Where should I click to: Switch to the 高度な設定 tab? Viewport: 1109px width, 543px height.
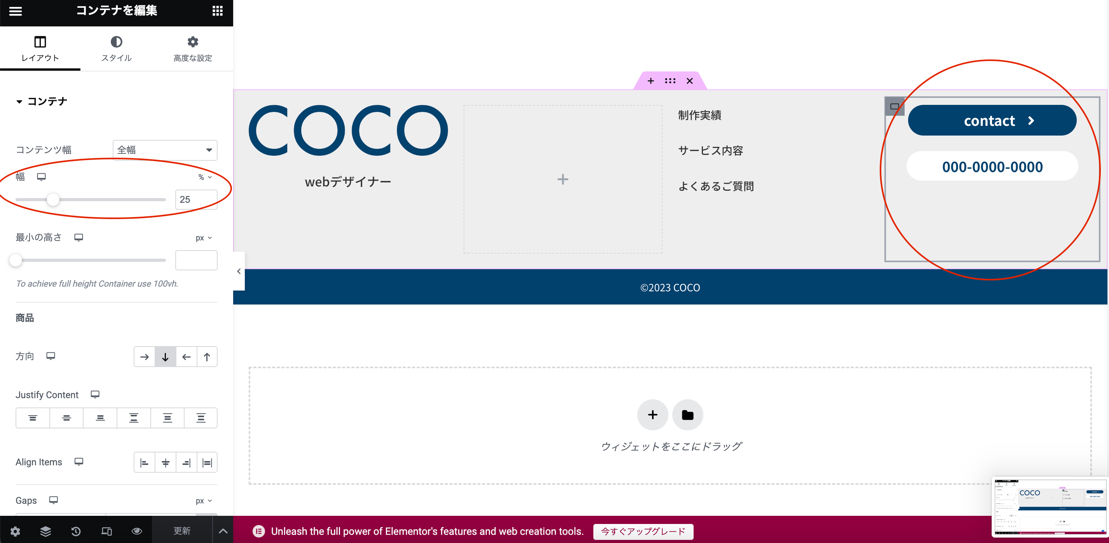click(x=192, y=49)
